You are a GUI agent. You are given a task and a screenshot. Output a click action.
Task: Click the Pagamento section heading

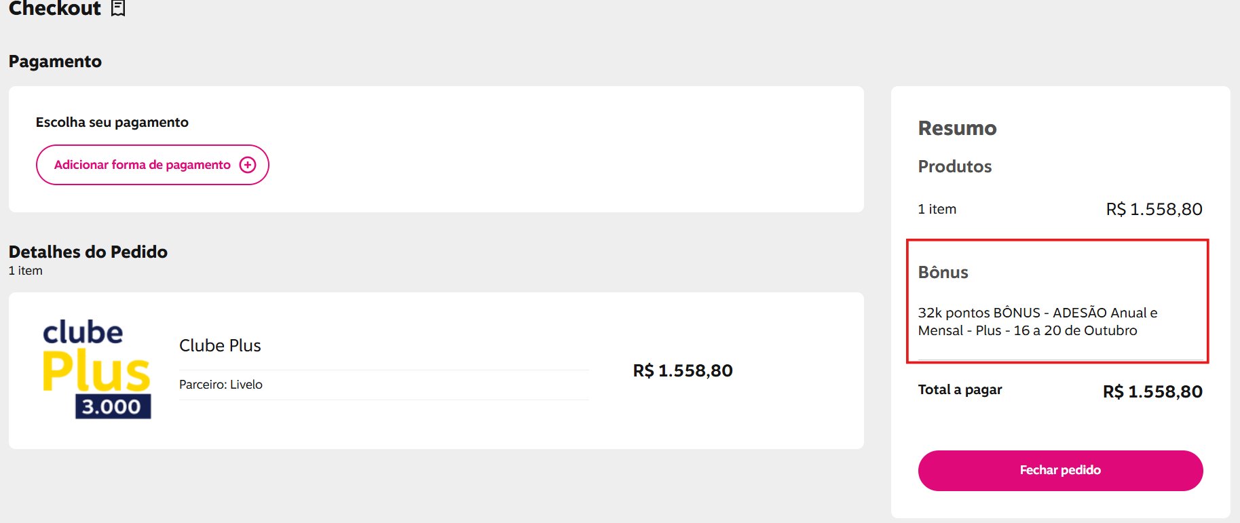55,61
